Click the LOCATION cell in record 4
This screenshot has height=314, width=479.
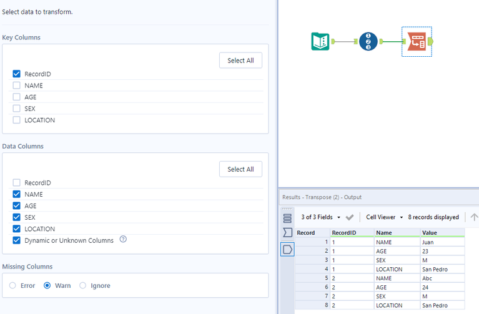tap(397, 269)
